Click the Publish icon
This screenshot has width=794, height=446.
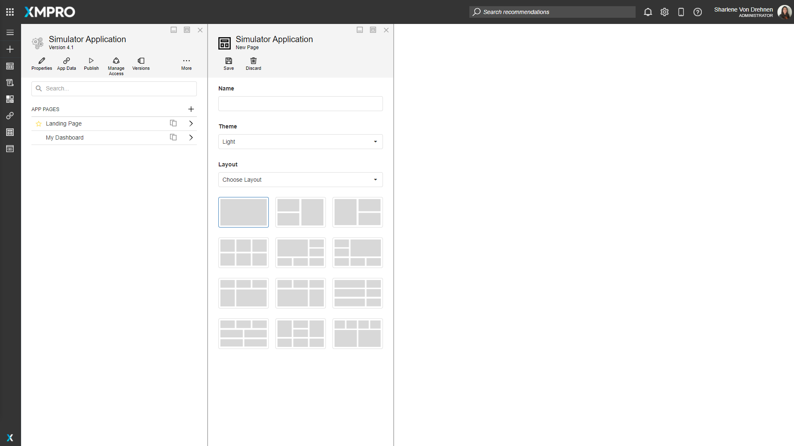pyautogui.click(x=91, y=64)
